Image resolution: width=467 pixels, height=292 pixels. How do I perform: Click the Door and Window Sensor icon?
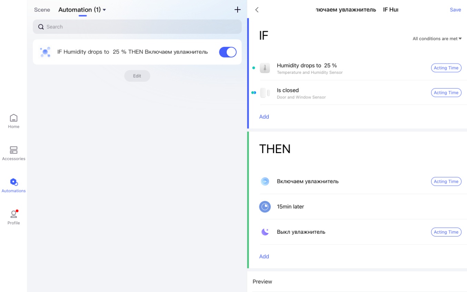click(265, 93)
